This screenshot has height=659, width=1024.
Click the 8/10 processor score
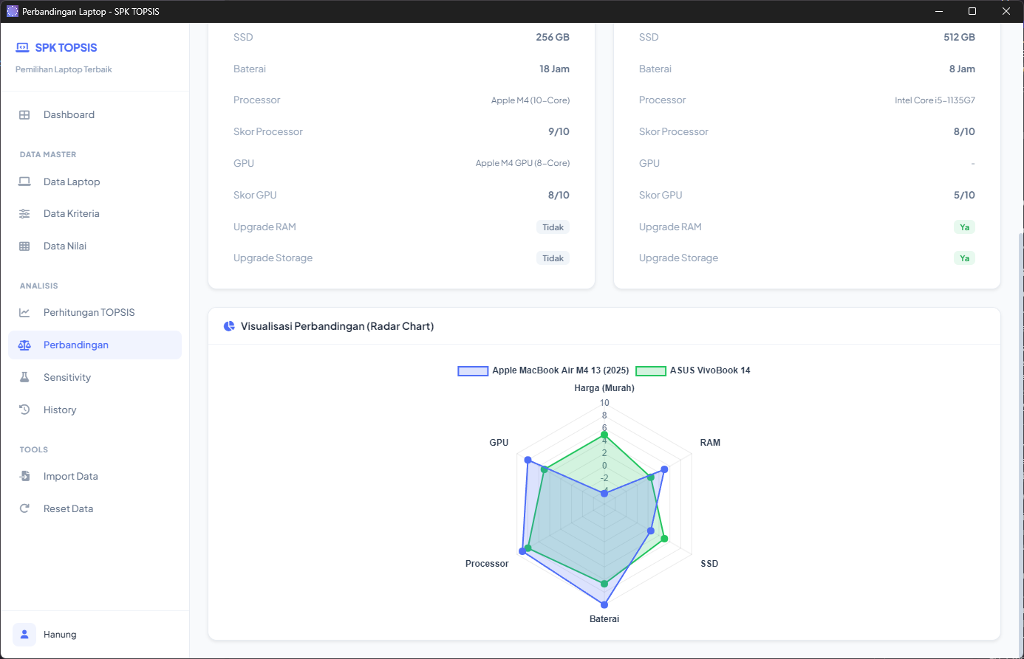tap(964, 132)
